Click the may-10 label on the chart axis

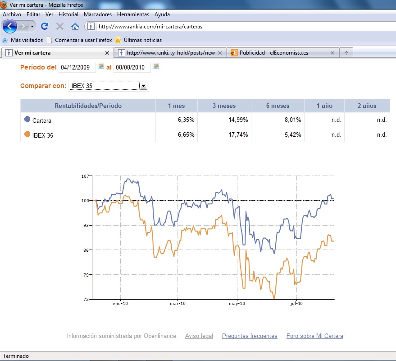(237, 304)
